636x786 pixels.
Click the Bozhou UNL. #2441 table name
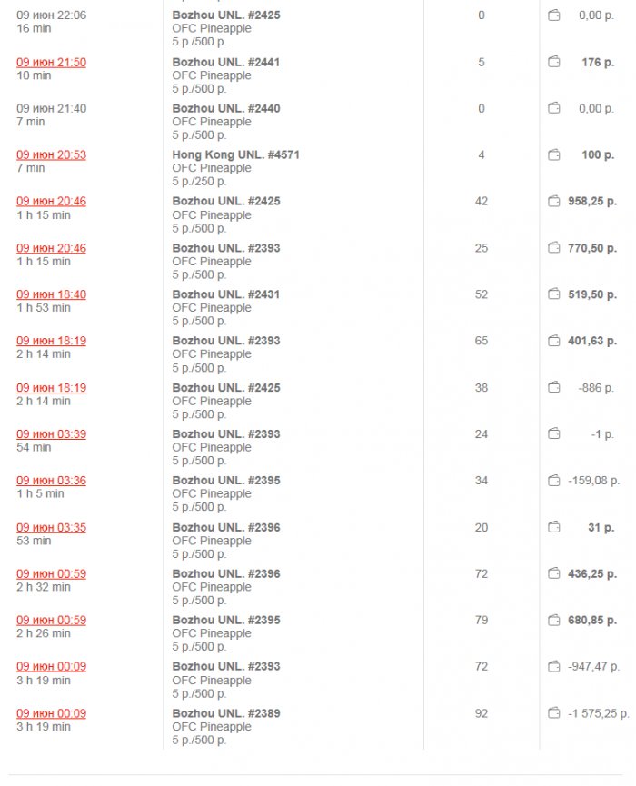click(226, 63)
